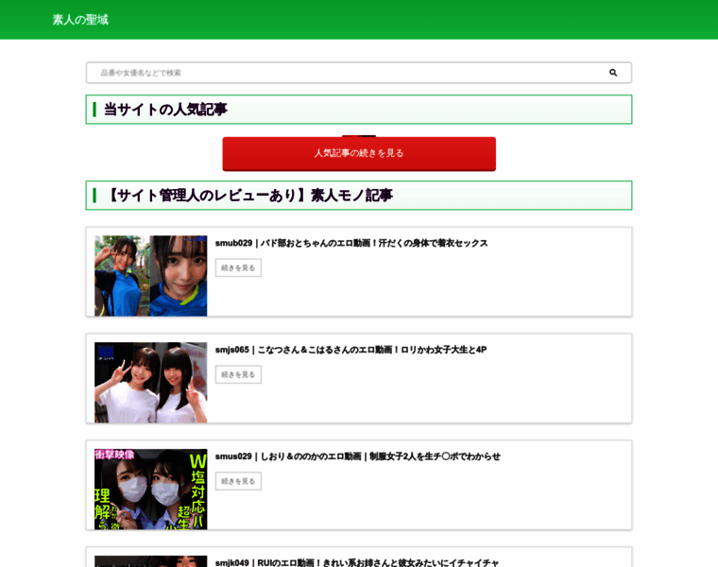Click the 当サイトの人気記事 heading
Screen dimensions: 718x567
pos(165,110)
